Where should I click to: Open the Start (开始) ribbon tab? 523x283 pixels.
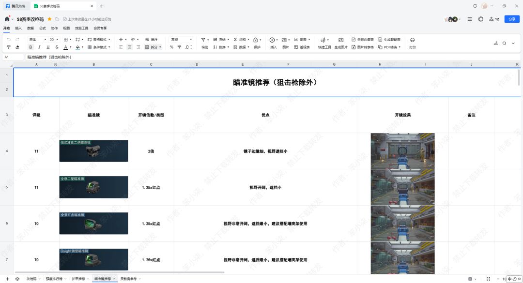[6, 28]
